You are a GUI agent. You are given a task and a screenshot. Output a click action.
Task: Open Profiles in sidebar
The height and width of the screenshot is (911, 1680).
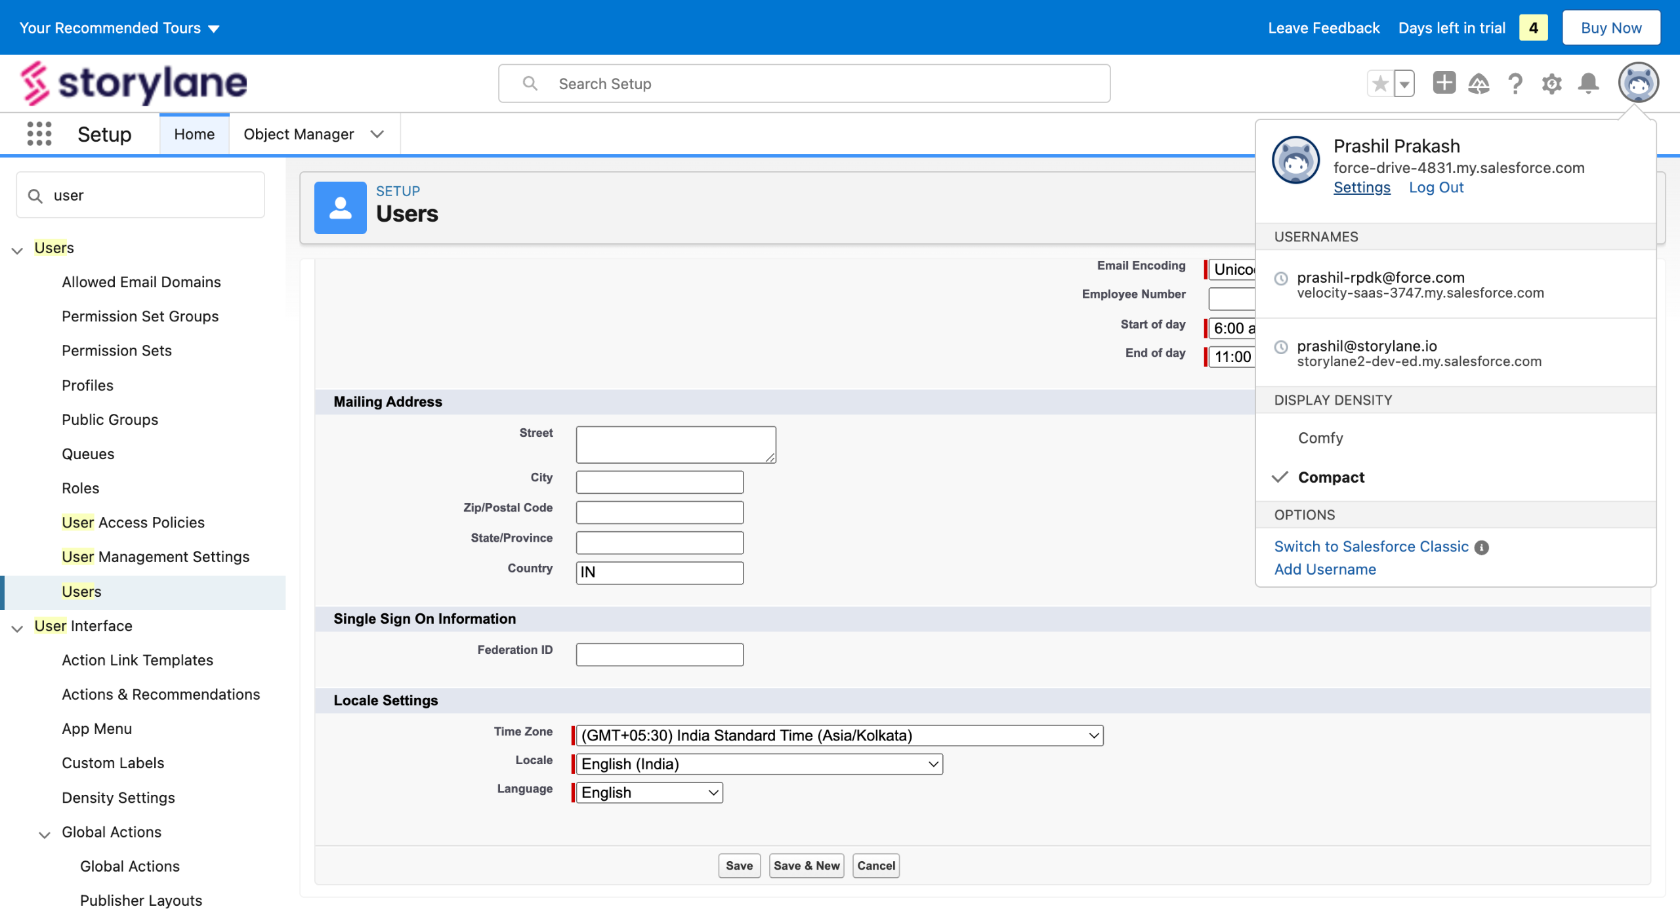(x=88, y=386)
